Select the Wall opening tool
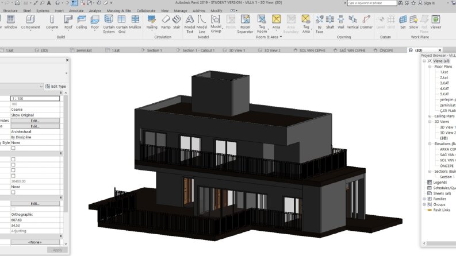The image size is (456, 256). [x=340, y=22]
